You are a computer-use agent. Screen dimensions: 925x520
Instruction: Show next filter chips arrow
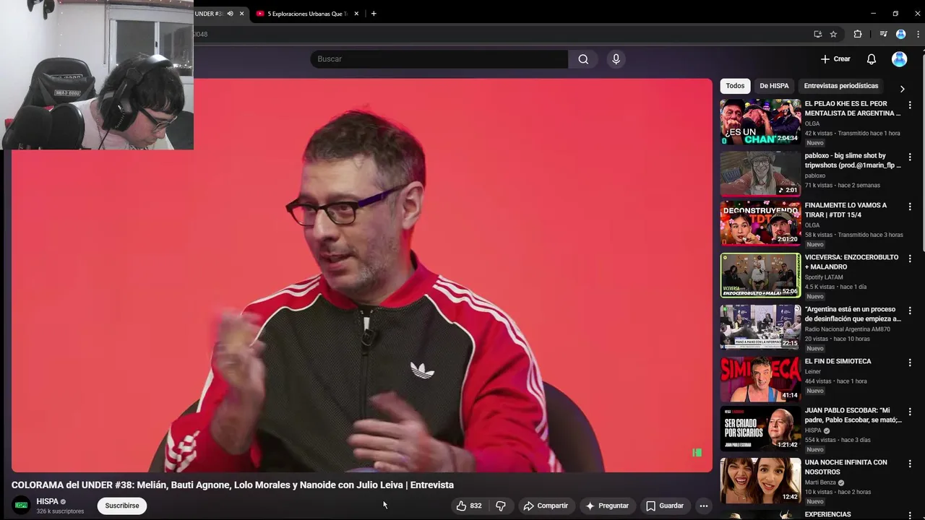pyautogui.click(x=902, y=89)
